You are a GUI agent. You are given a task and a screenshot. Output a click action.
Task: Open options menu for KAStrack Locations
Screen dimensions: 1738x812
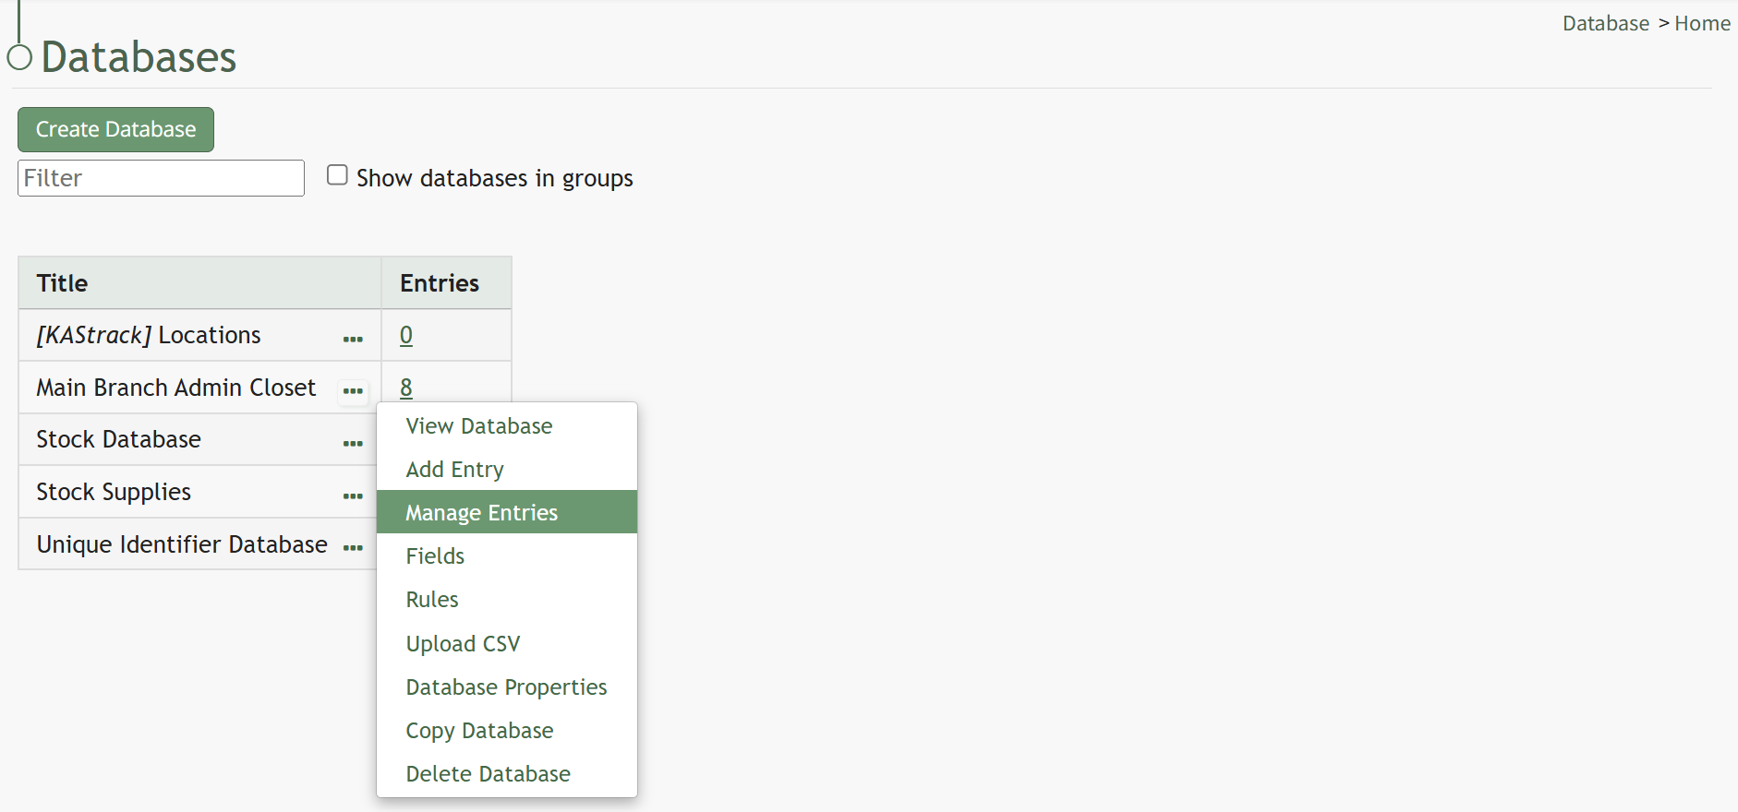coord(353,339)
